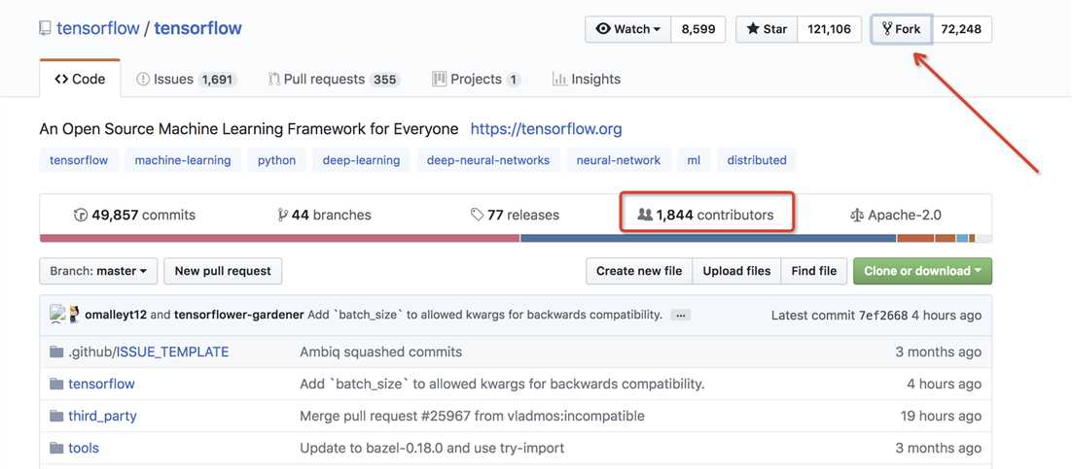Click the '19 hours ago' timestamp
The image size is (1072, 469).
click(941, 416)
